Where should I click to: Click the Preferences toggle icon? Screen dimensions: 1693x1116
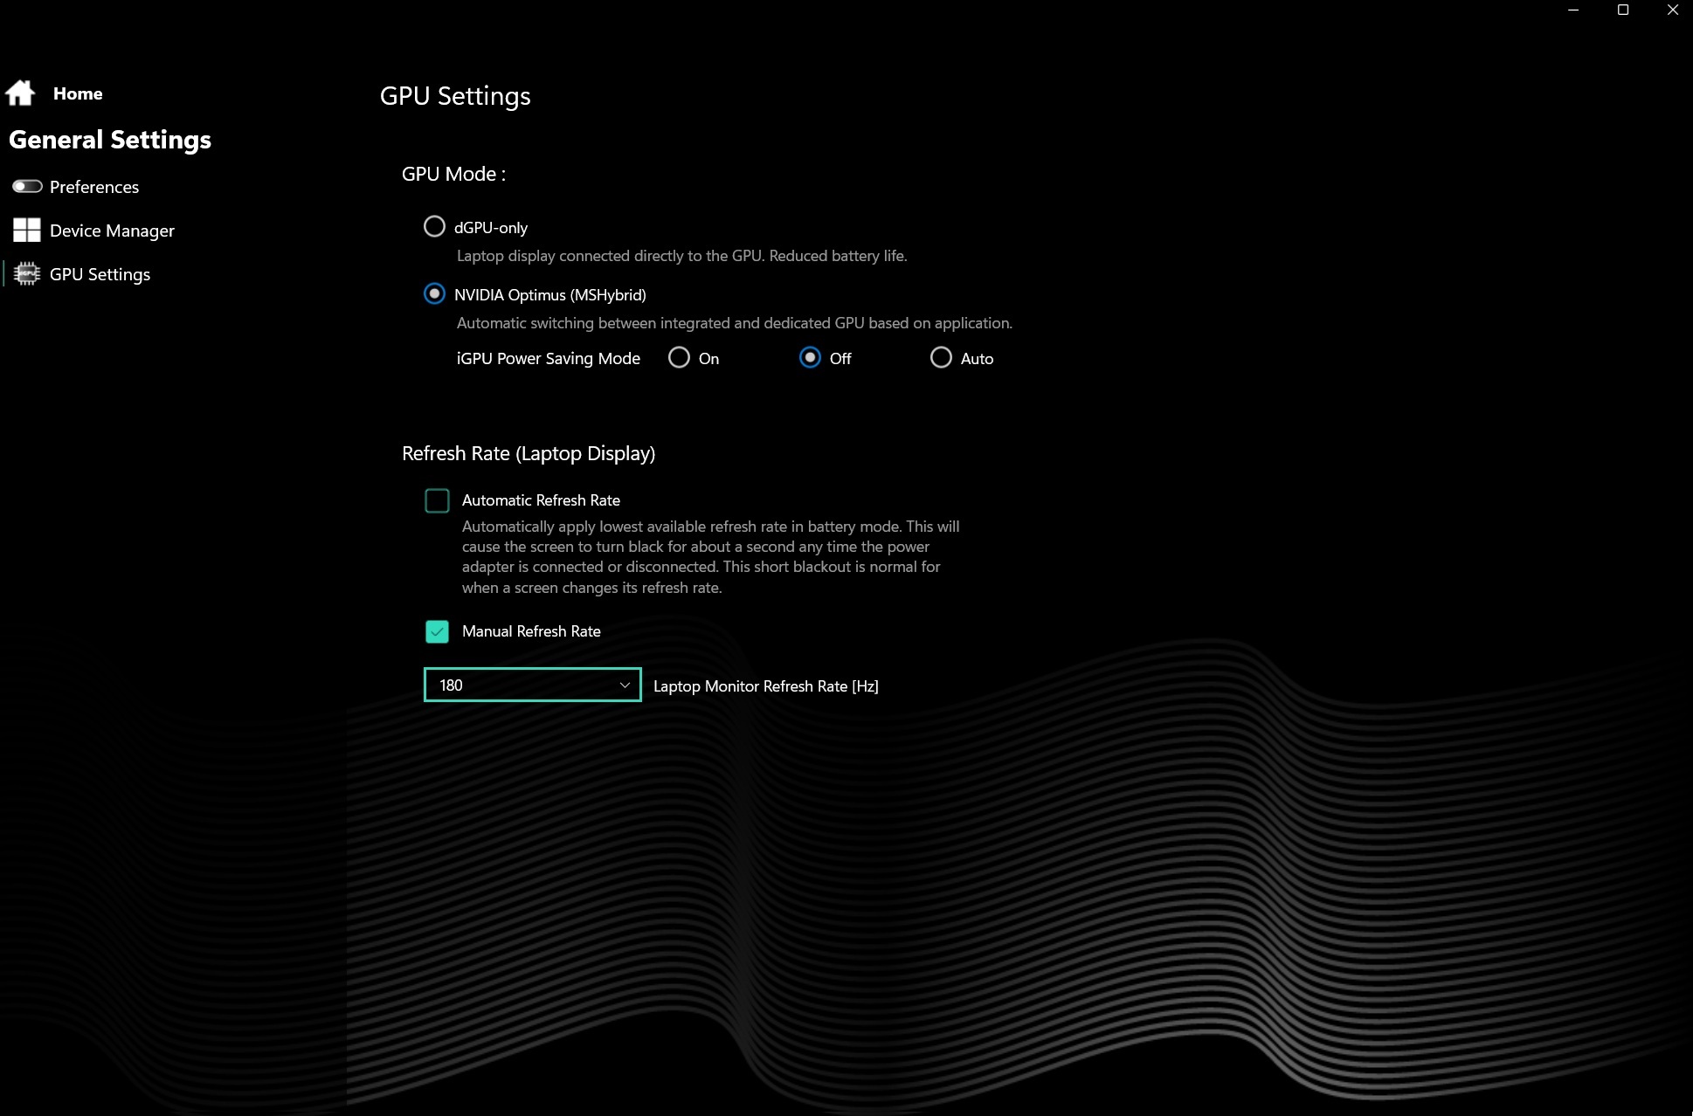(27, 186)
